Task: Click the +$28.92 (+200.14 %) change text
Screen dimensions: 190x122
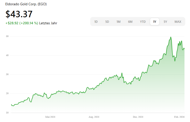Action: click(x=22, y=23)
